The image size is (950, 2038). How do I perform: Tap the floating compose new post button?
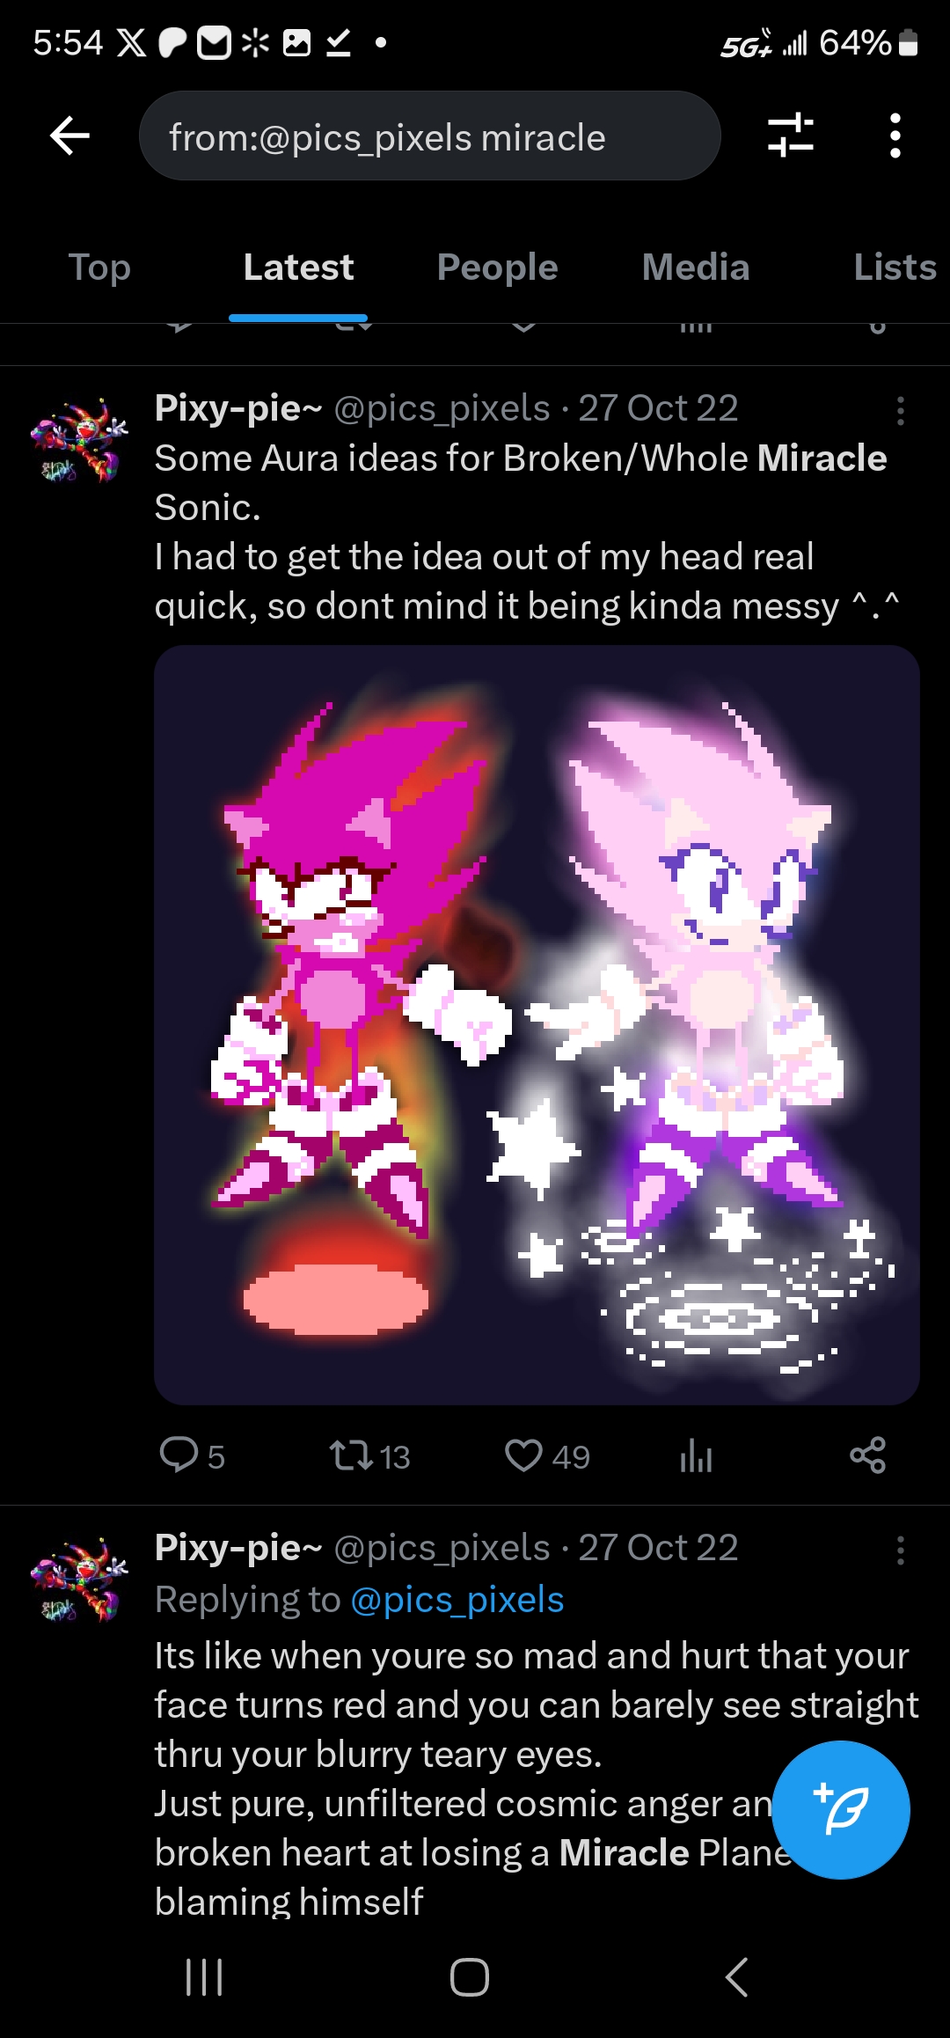[x=840, y=1809]
